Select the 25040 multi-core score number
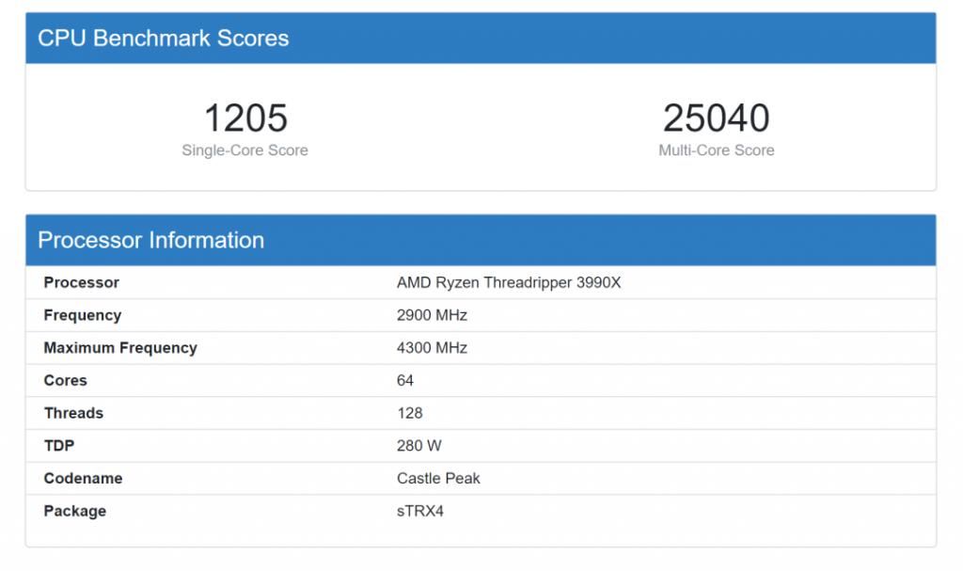The height and width of the screenshot is (571, 963). (x=716, y=119)
